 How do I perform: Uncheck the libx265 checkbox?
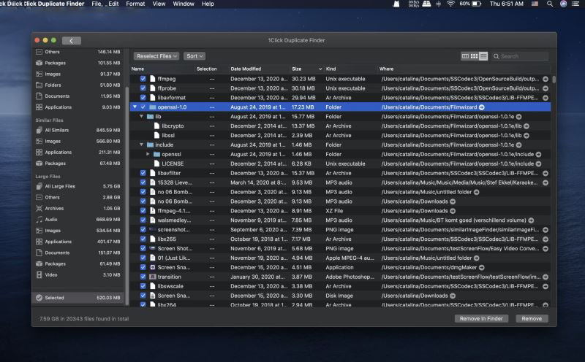pyautogui.click(x=143, y=239)
